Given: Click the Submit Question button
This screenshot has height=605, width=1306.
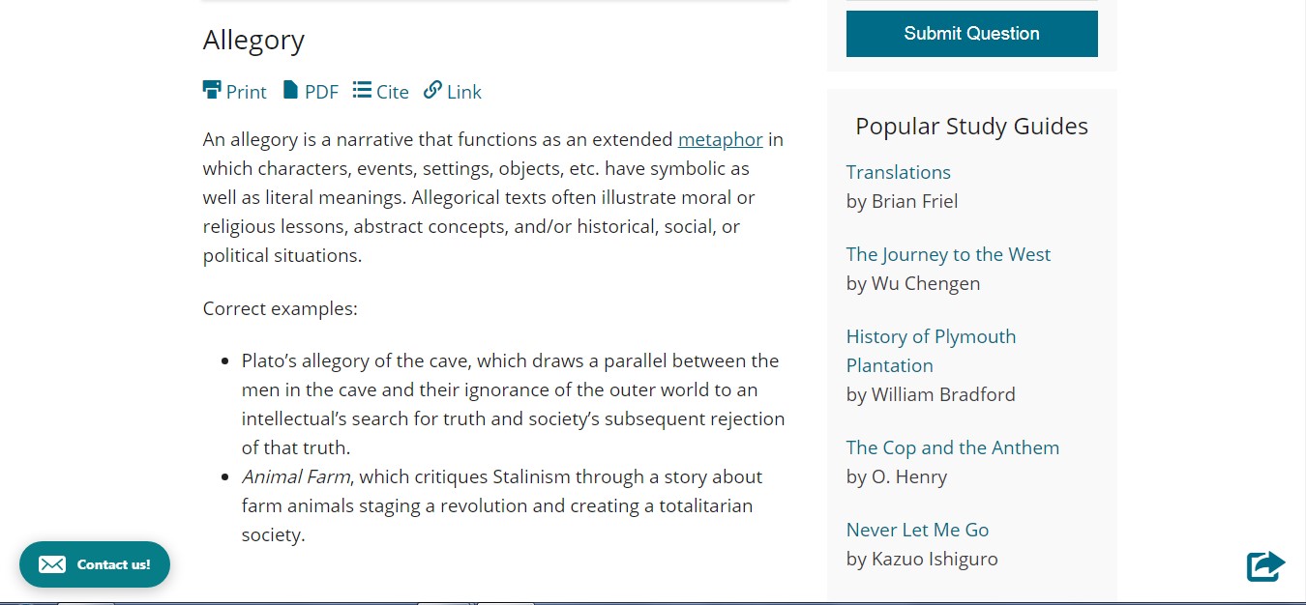Looking at the screenshot, I should pos(972,34).
